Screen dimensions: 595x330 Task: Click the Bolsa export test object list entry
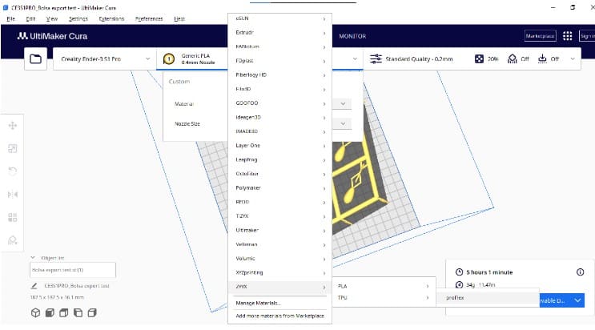(73, 270)
